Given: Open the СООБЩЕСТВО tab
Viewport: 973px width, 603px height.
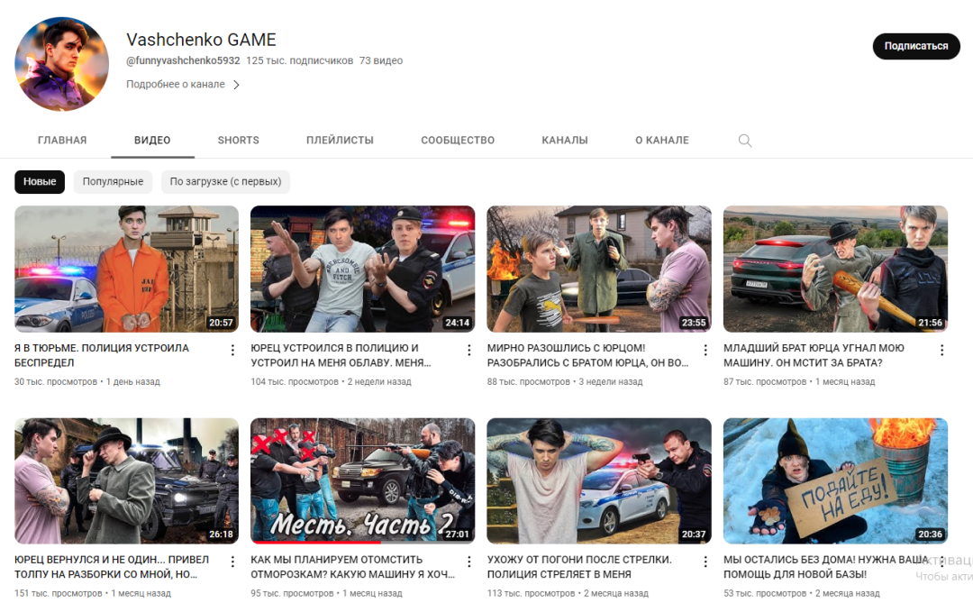Looking at the screenshot, I should [458, 141].
